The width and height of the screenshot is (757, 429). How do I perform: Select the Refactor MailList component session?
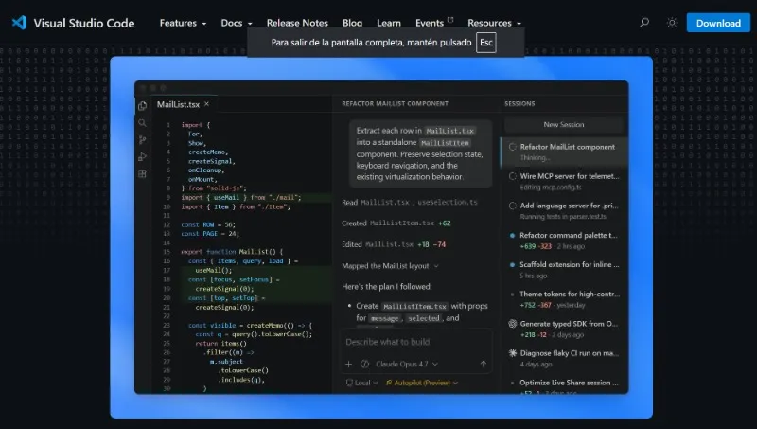[x=564, y=152]
